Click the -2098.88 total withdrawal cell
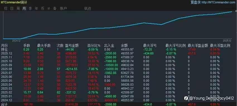This screenshot has width=237, height=106. [x=110, y=104]
